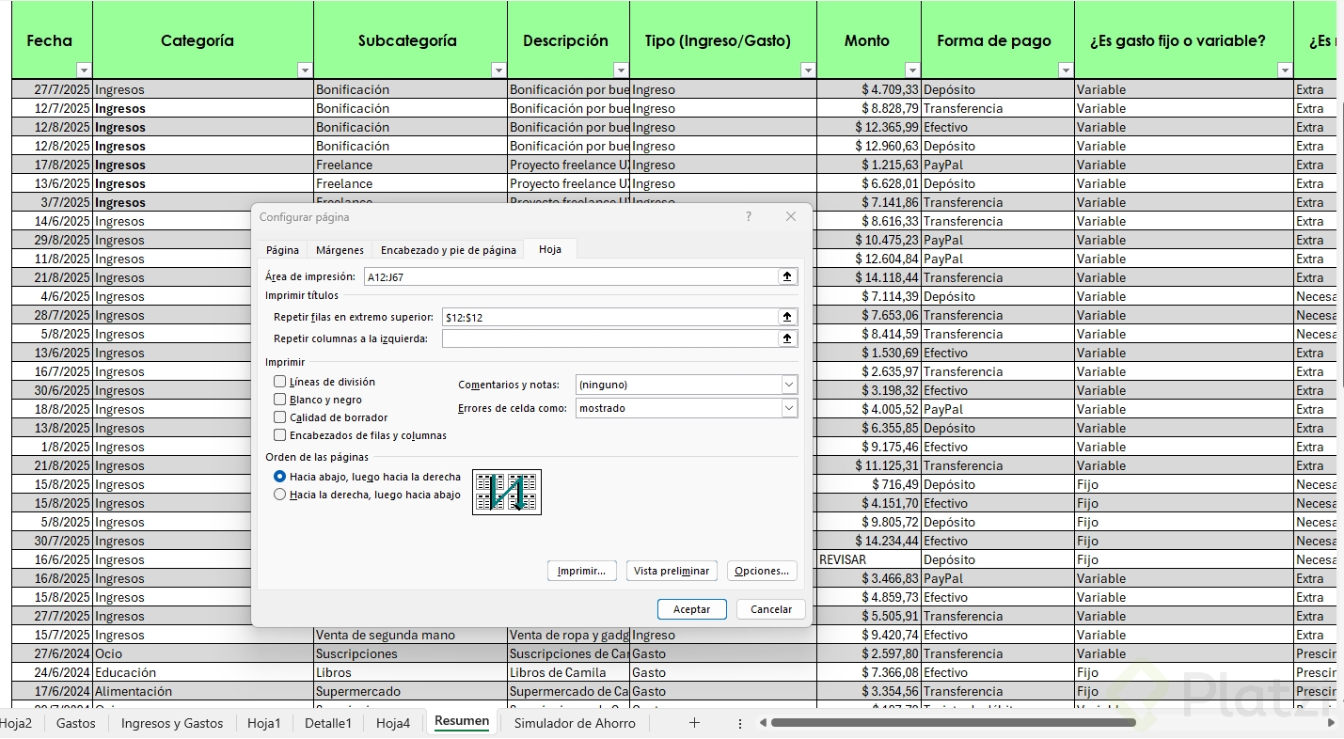1344x739 pixels.
Task: Click the Repetir filas en extremo superior field
Action: pos(610,317)
